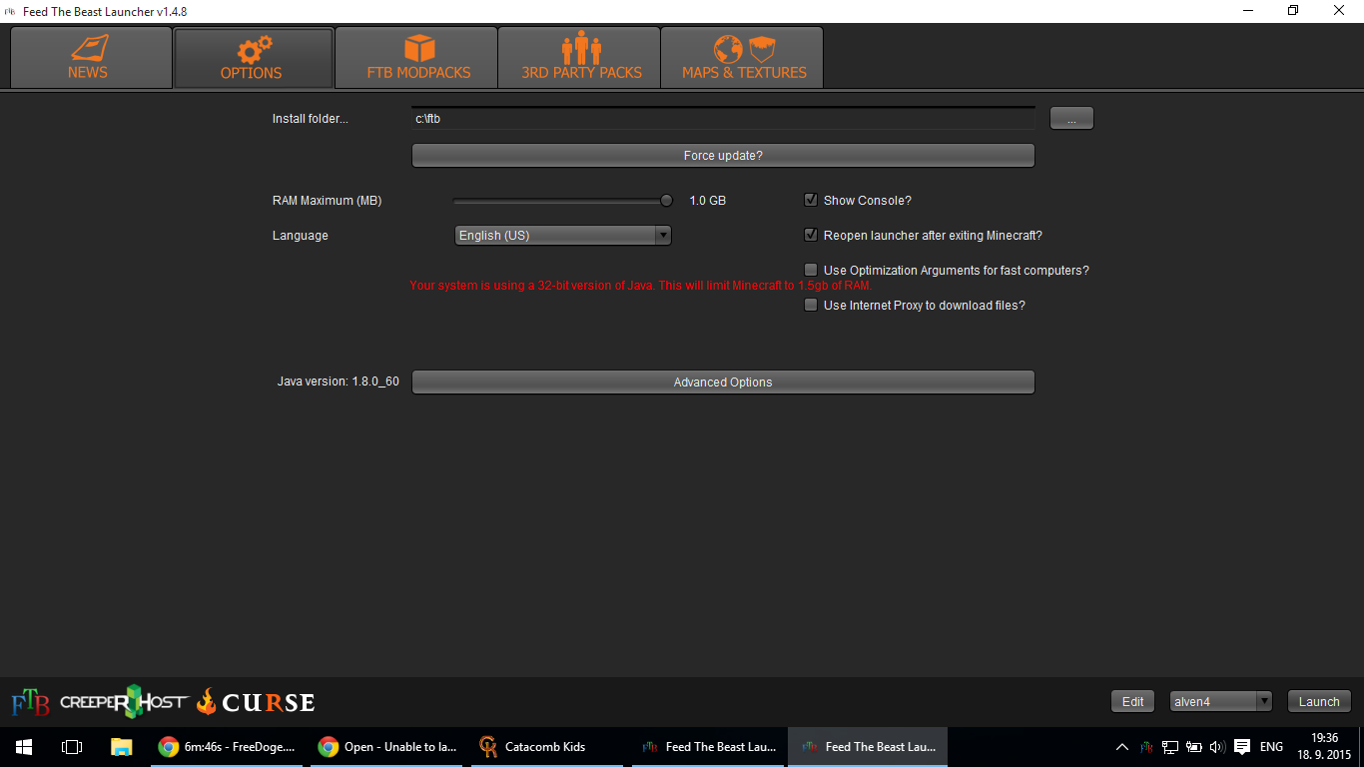Switch to 'Open - Unable to la...' Chrome window
The width and height of the screenshot is (1364, 767).
coord(386,747)
